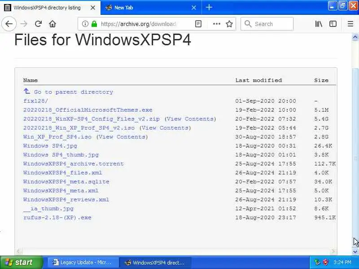359x269 pixels.
Task: Open the Firefox home page
Action: coord(53,24)
